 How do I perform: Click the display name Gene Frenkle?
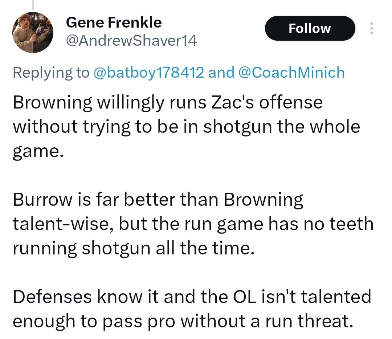click(x=114, y=23)
